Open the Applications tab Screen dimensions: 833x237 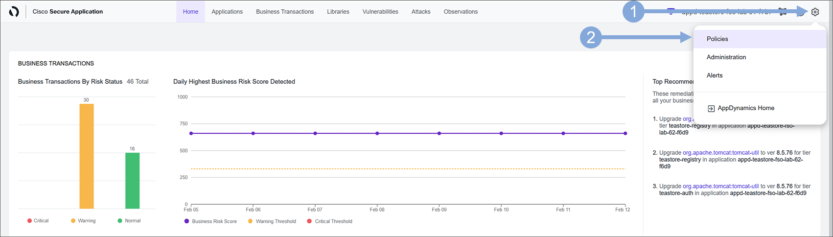[x=227, y=12]
